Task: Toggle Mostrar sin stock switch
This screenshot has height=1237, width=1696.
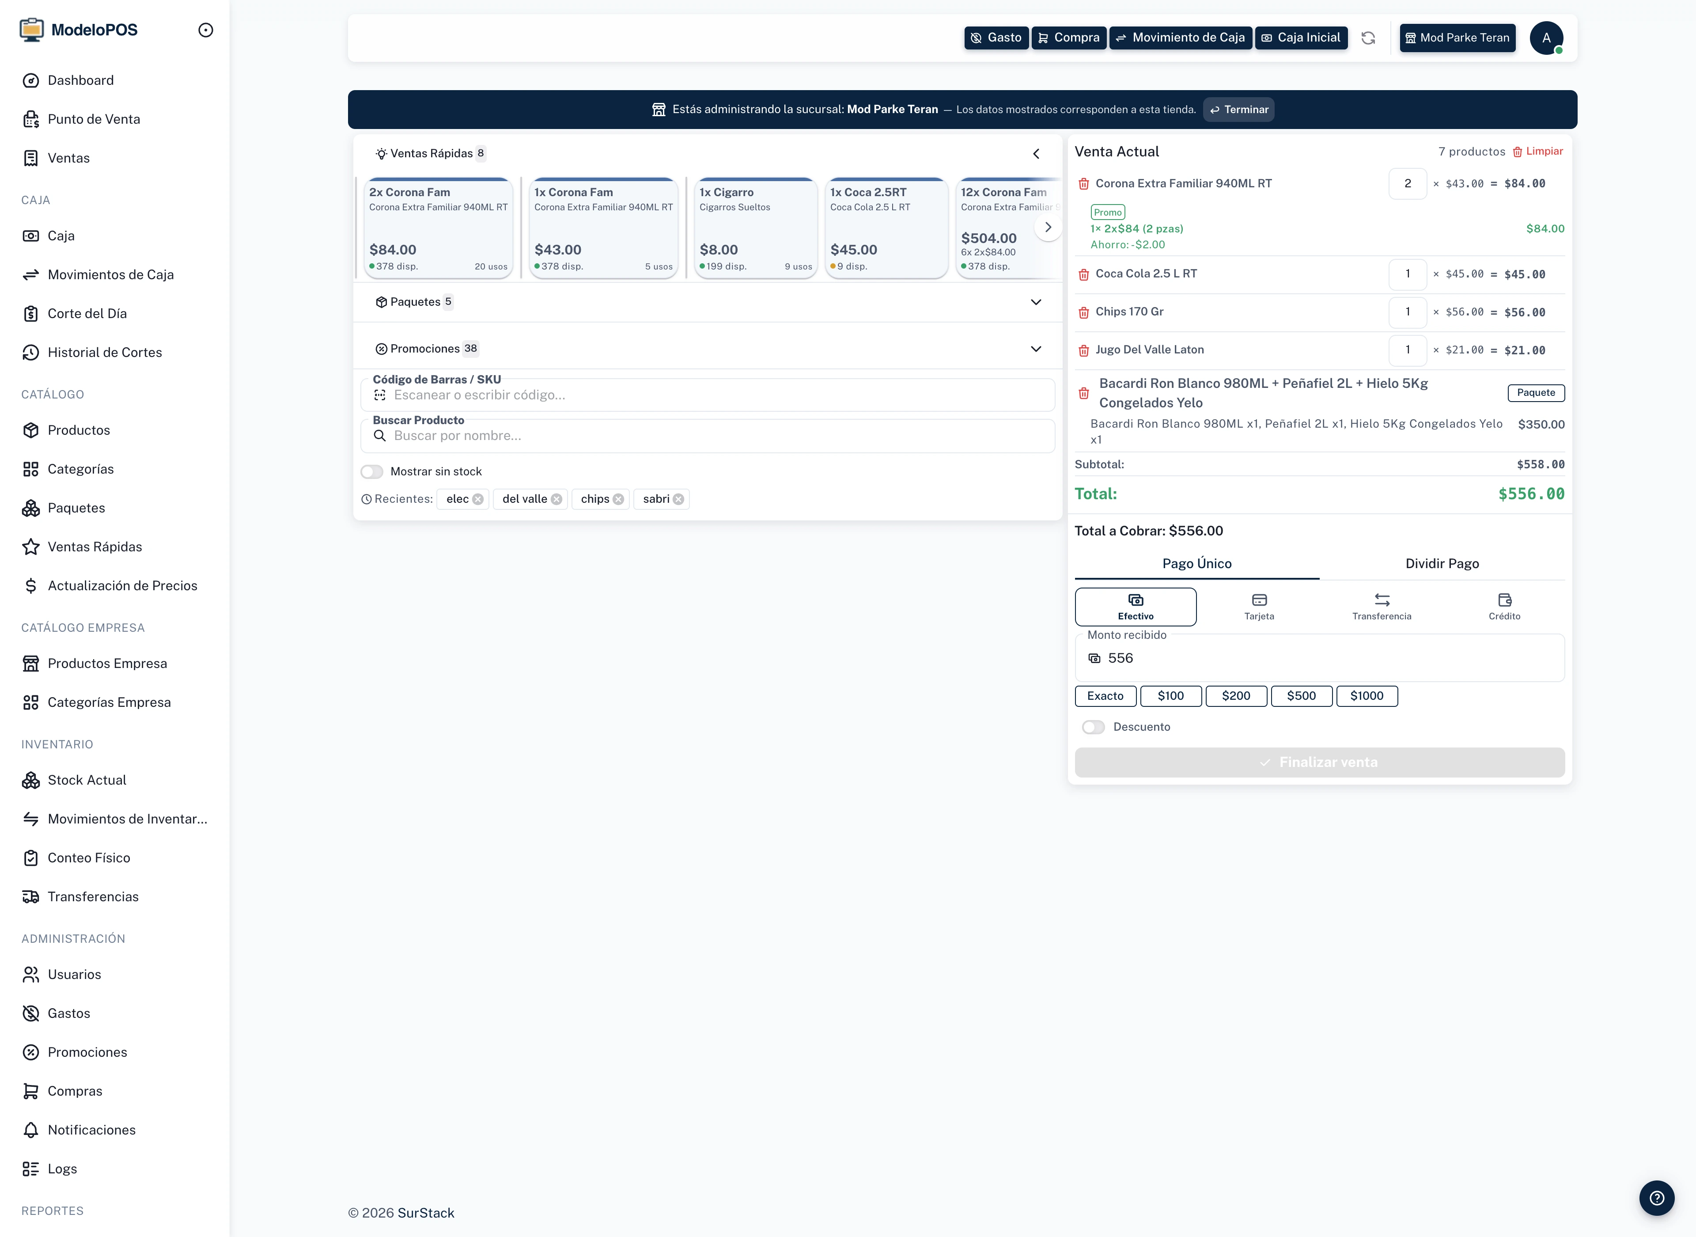Action: (372, 472)
